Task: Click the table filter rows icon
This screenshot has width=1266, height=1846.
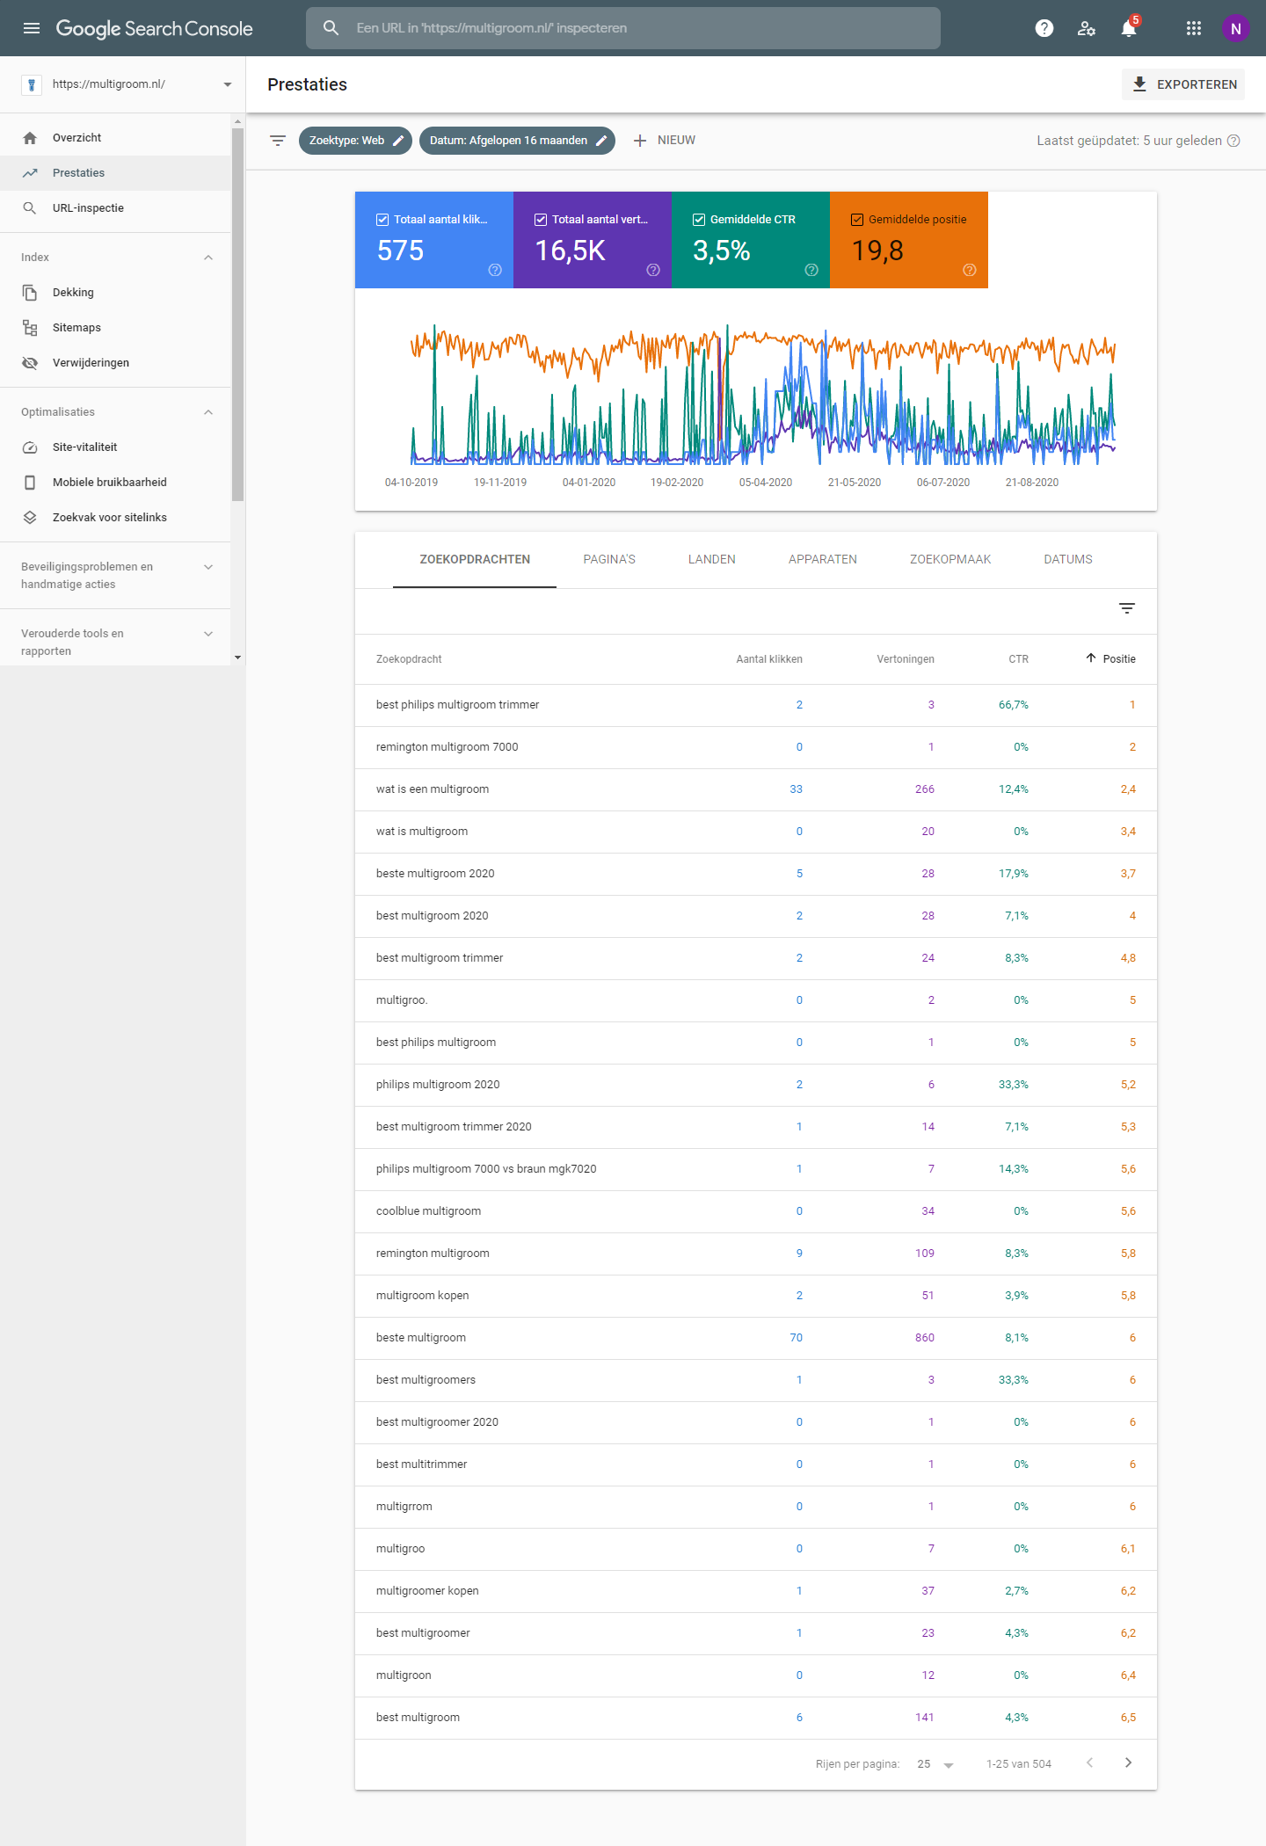Action: point(1127,608)
